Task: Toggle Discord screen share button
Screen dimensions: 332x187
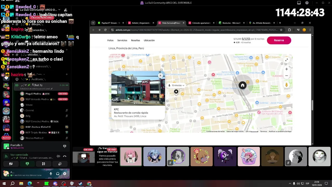Action: (27, 164)
